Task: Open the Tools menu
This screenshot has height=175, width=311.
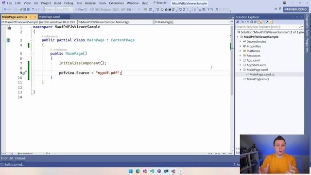Action: pyautogui.click(x=103, y=3)
